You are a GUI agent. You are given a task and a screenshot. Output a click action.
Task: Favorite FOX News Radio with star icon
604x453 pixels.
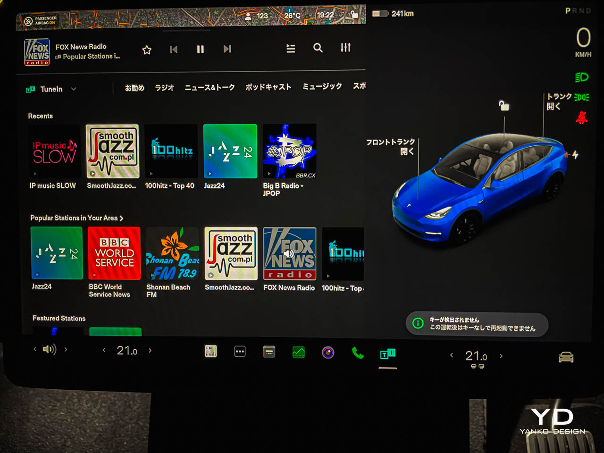(147, 50)
